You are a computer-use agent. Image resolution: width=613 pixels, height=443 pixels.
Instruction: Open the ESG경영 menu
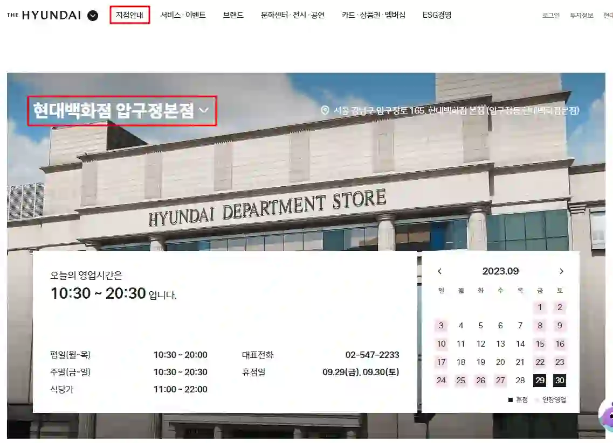tap(437, 15)
